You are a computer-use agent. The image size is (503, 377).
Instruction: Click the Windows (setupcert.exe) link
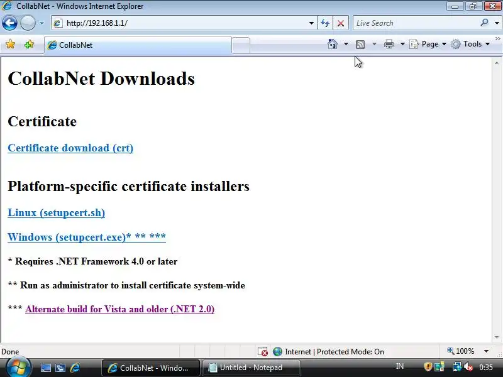87,237
